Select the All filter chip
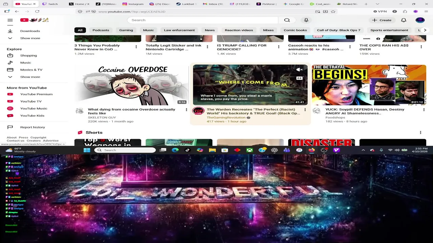Screen dimensions: 433x243 [x=80, y=30]
